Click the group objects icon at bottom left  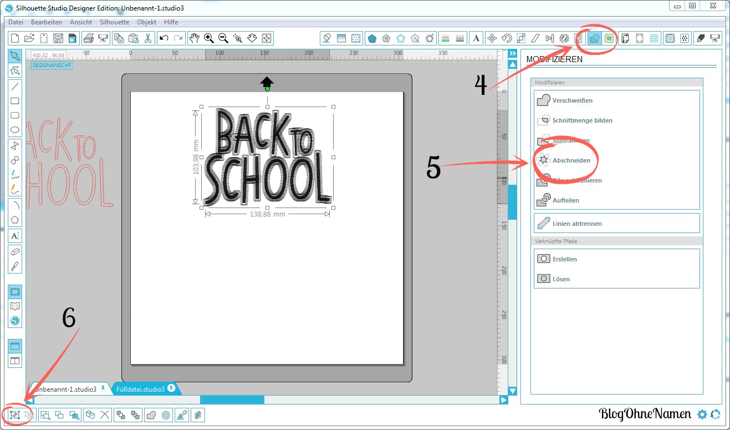14,414
